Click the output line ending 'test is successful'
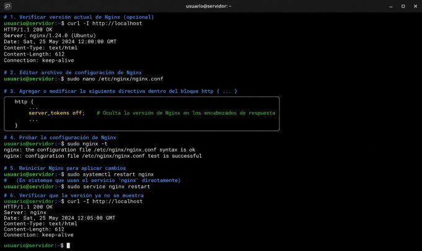 (102, 156)
